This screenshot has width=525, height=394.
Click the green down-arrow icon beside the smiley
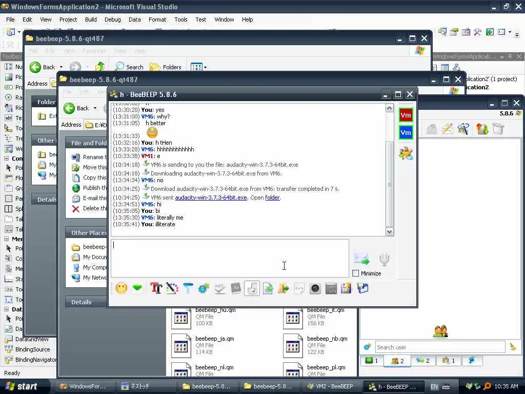coord(137,288)
